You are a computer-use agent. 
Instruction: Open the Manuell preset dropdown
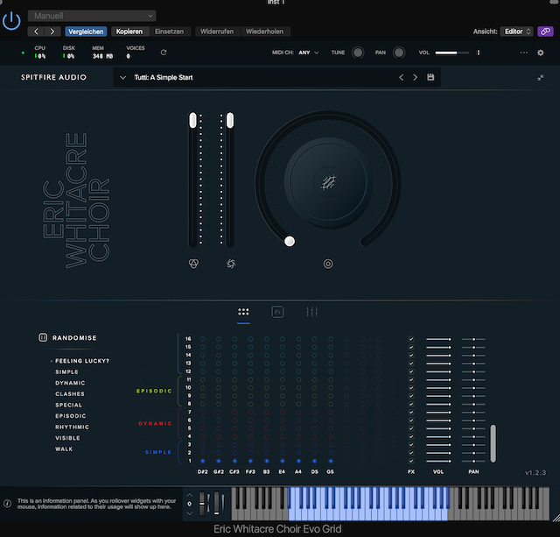click(92, 16)
